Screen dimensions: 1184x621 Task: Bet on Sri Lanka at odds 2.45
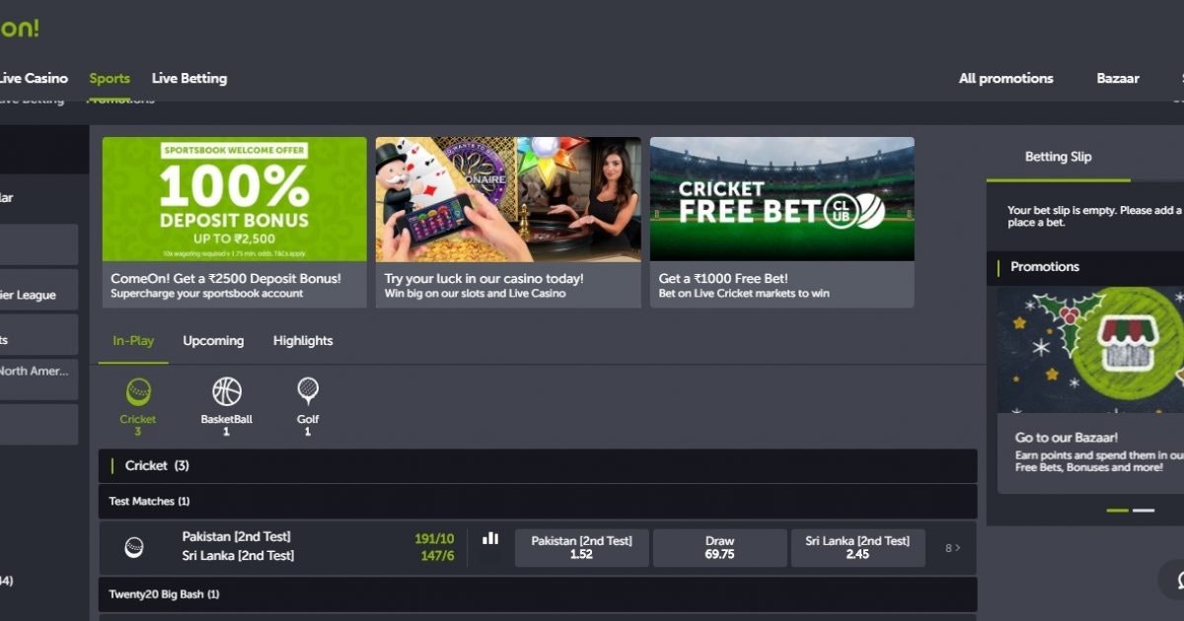(857, 548)
